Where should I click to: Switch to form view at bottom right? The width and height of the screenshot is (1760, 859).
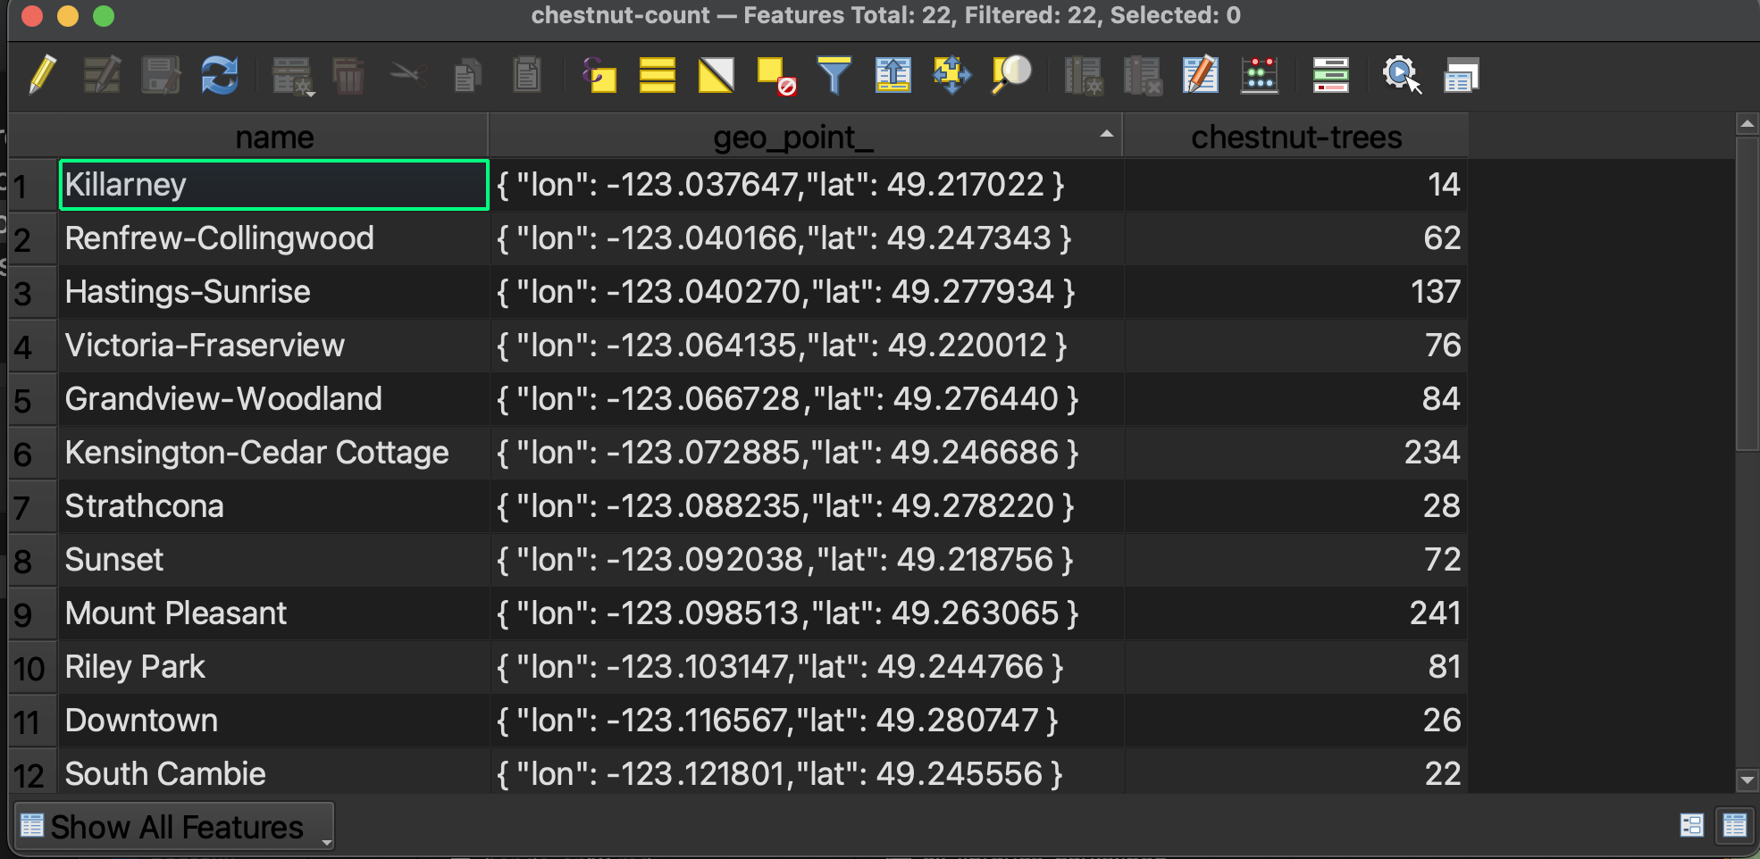(x=1691, y=825)
